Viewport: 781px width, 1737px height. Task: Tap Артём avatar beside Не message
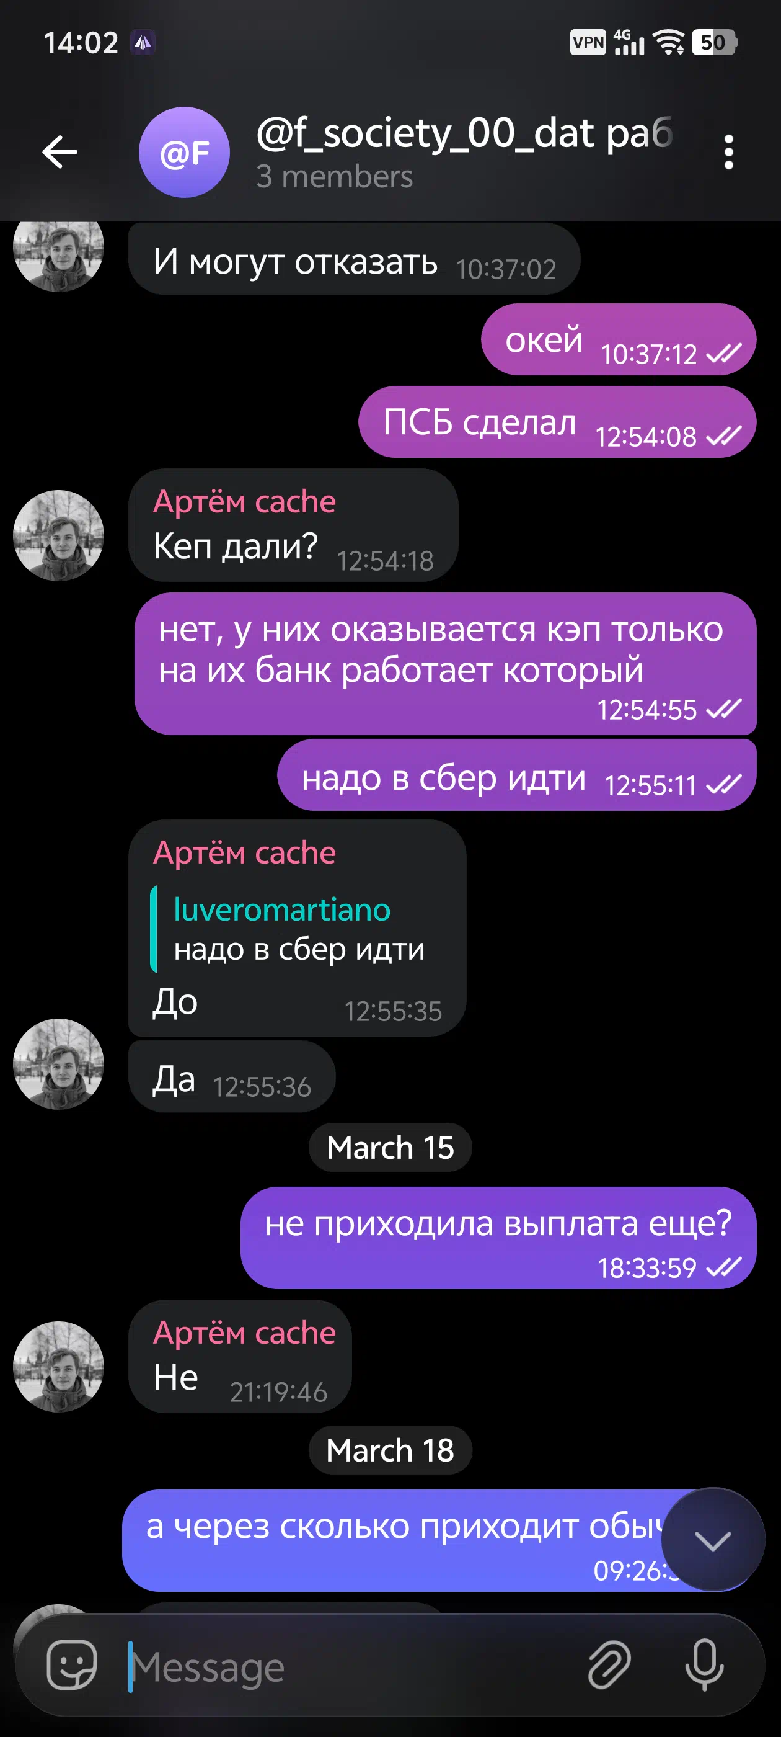pyautogui.click(x=59, y=1367)
